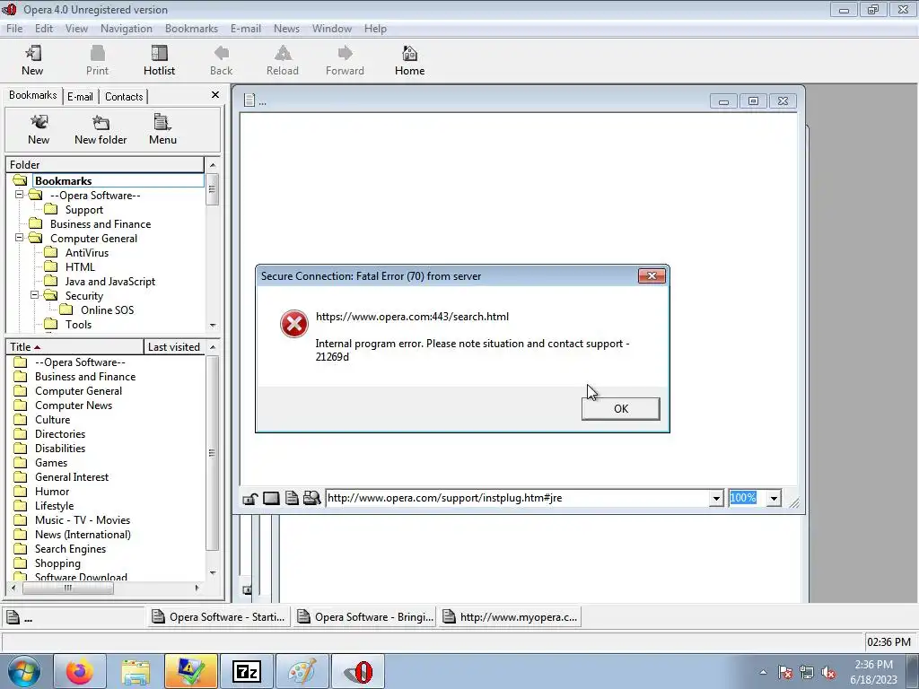
Task: Show hidden system tray icons
Action: (x=763, y=673)
